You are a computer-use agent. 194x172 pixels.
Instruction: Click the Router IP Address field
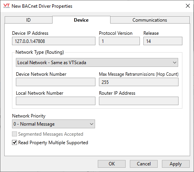coord(139,101)
